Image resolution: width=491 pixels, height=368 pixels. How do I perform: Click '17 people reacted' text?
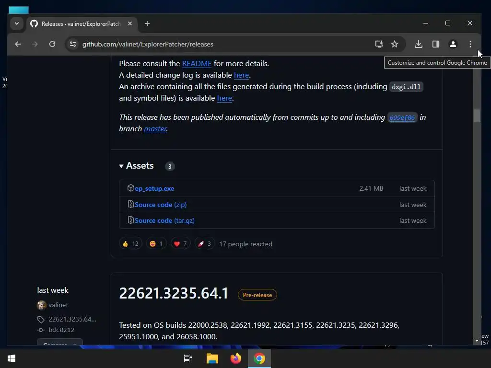pos(245,244)
